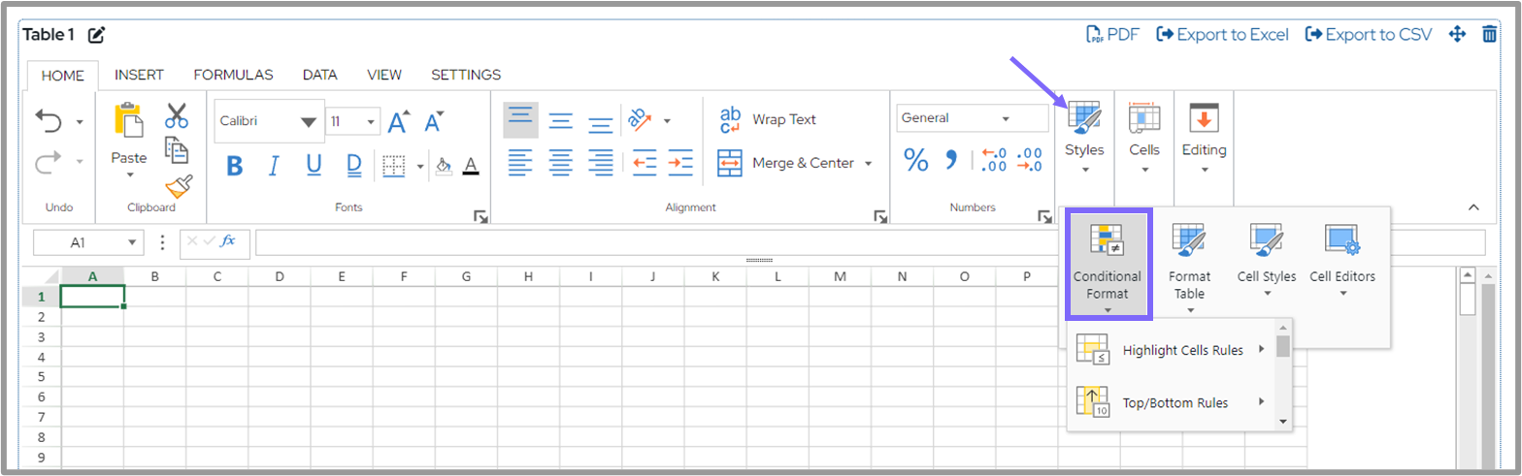The image size is (1522, 476).
Task: Click the Increase font size icon
Action: (x=399, y=121)
